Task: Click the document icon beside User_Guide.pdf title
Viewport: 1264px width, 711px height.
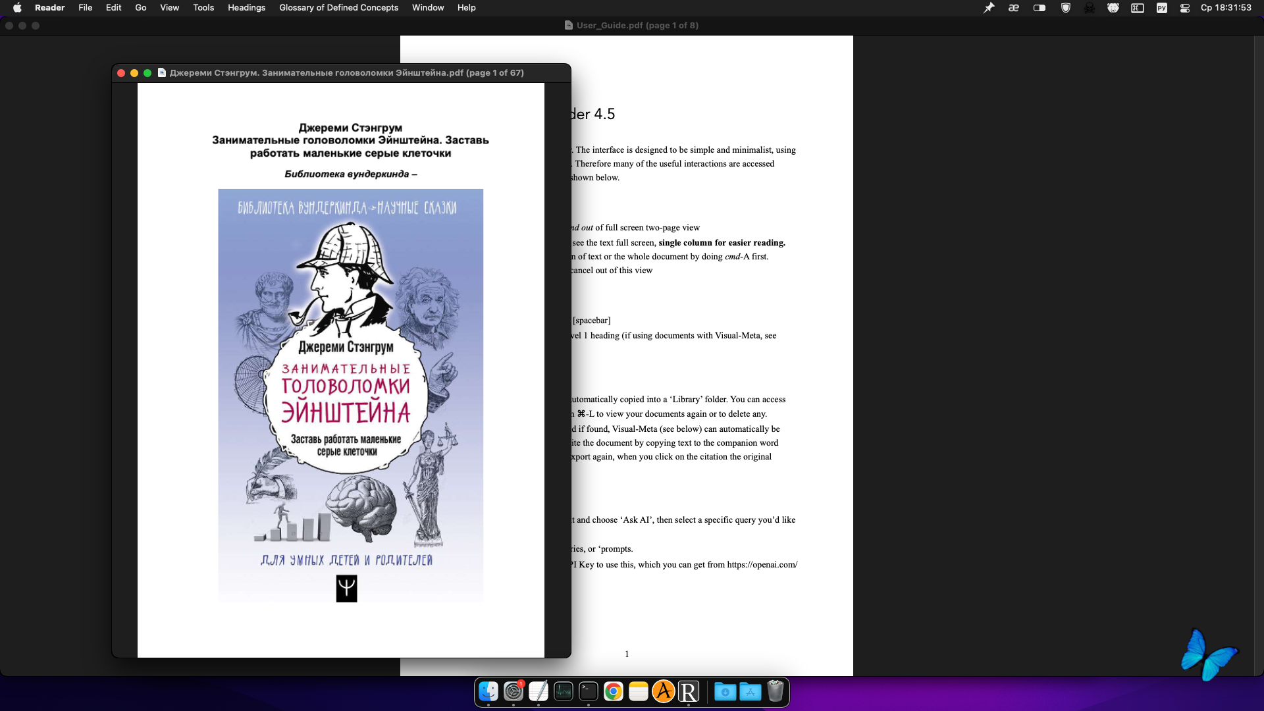Action: click(x=569, y=25)
